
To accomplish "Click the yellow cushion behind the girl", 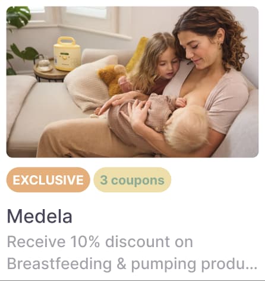I will [137, 55].
